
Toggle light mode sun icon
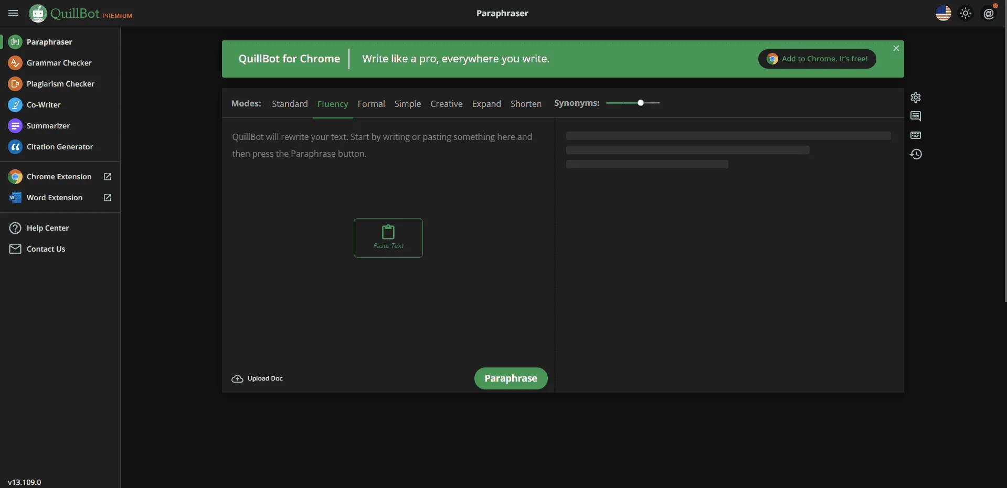(x=966, y=13)
